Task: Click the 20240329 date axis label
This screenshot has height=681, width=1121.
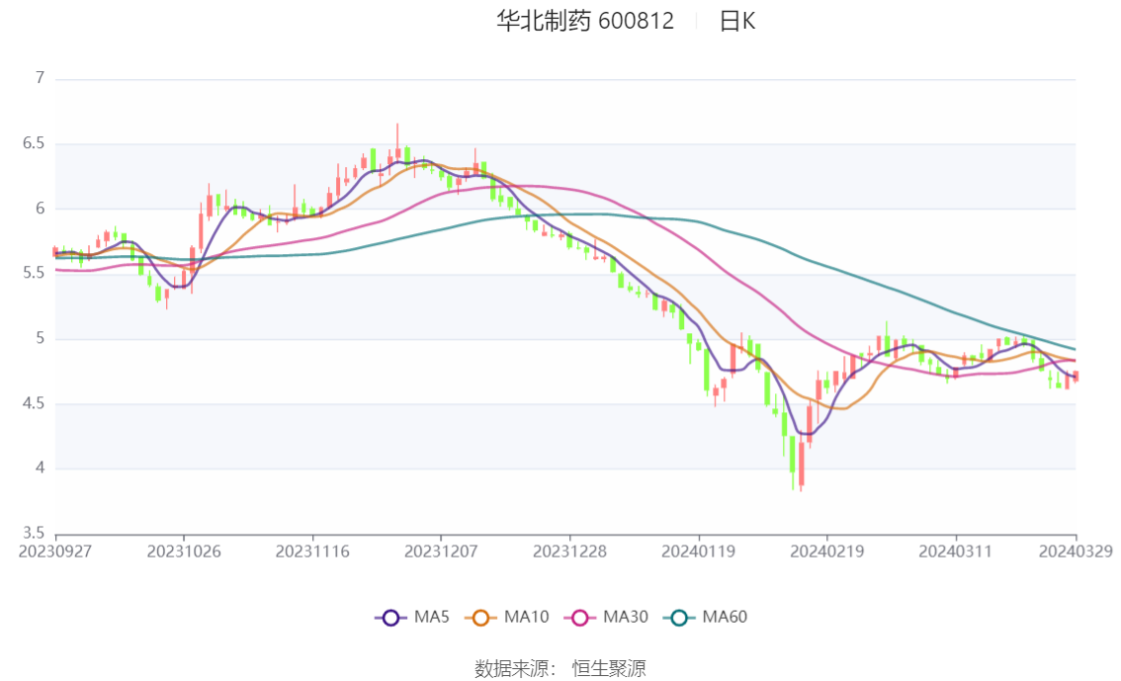Action: pyautogui.click(x=1077, y=550)
